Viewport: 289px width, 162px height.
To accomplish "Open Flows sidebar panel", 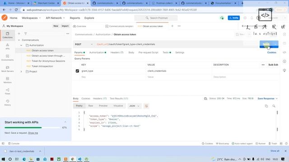I will pos(7,91).
